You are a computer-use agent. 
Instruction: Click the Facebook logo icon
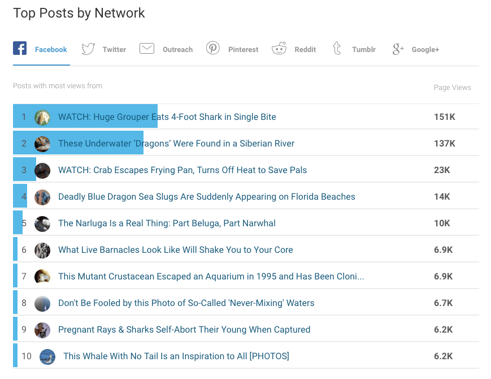20,49
